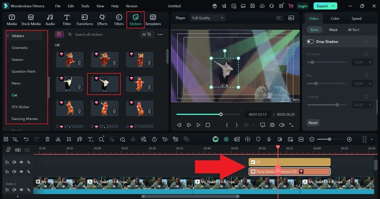Open sticker panel more options dots

(160, 35)
